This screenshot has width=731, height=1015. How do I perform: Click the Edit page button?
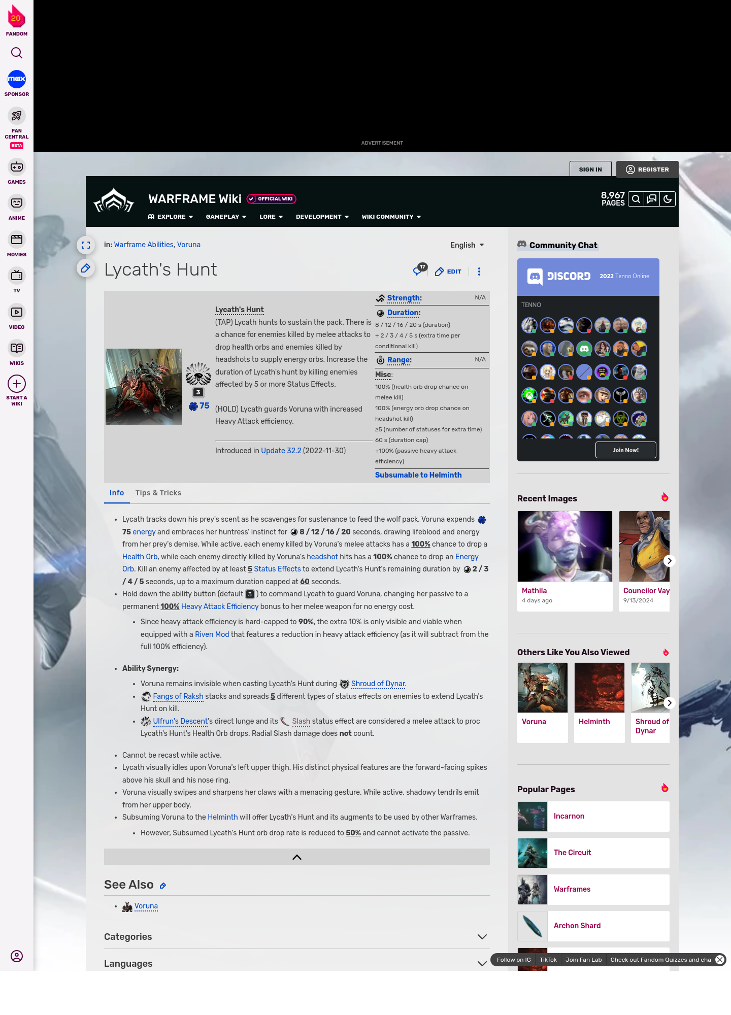448,272
